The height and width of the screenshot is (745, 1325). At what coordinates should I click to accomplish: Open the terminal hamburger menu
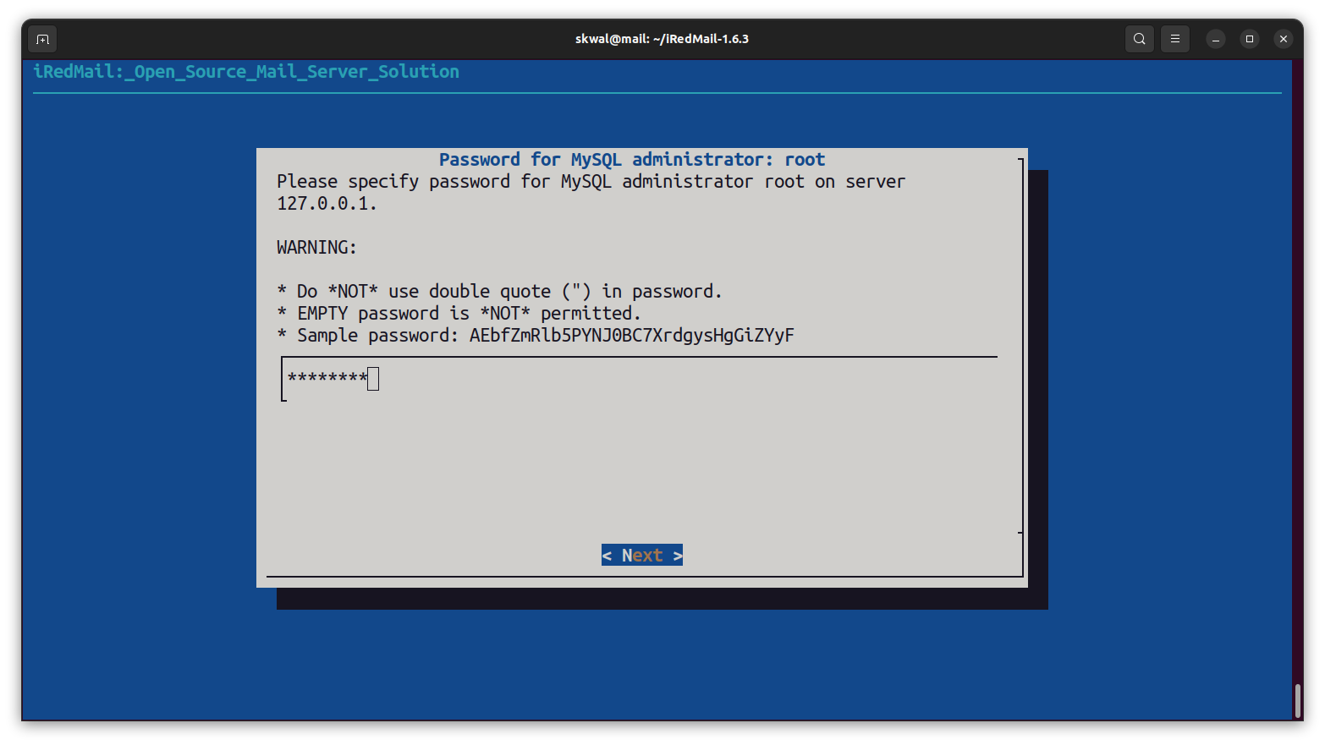pos(1175,39)
